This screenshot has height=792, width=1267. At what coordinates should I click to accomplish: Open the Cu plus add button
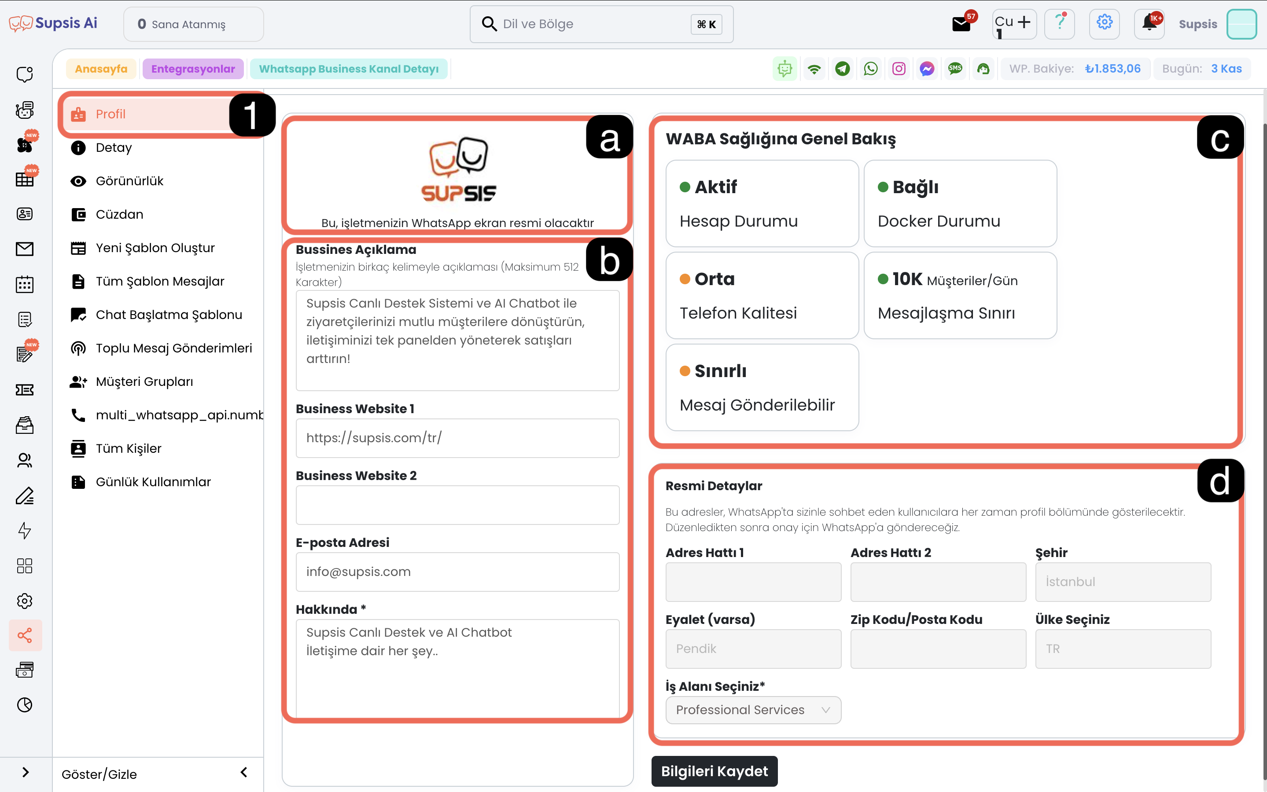coord(1014,24)
